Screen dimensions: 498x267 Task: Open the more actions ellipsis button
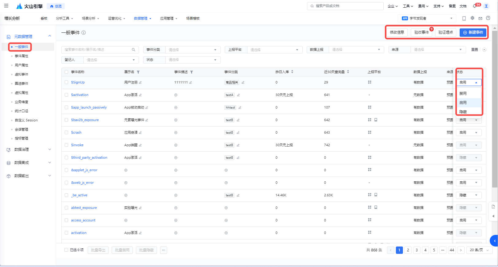coord(164,250)
